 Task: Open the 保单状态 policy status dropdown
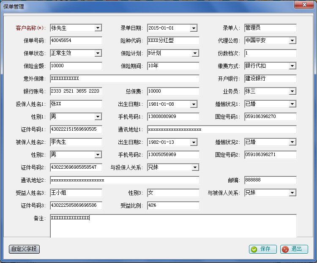tap(98, 53)
